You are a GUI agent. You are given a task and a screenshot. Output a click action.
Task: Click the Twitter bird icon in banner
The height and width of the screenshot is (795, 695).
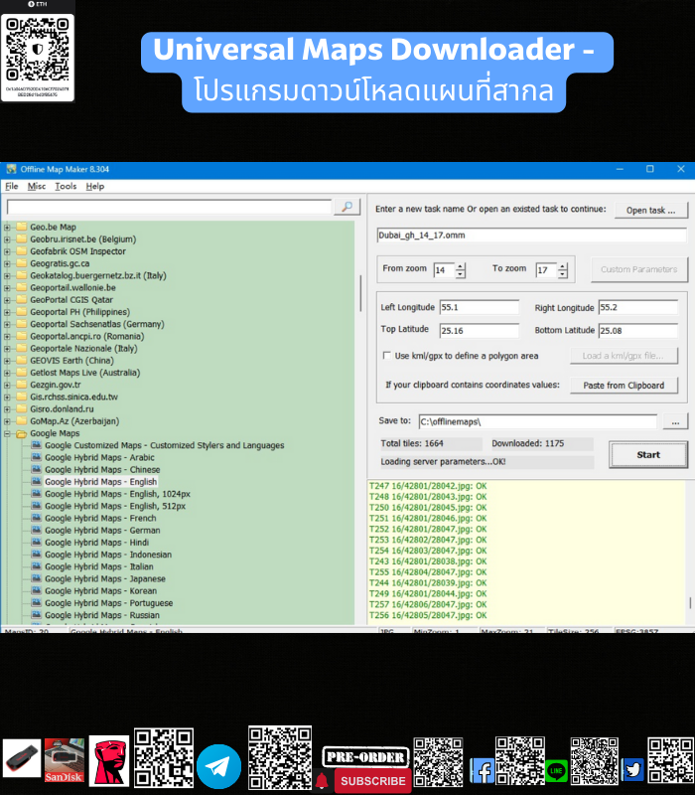632,771
